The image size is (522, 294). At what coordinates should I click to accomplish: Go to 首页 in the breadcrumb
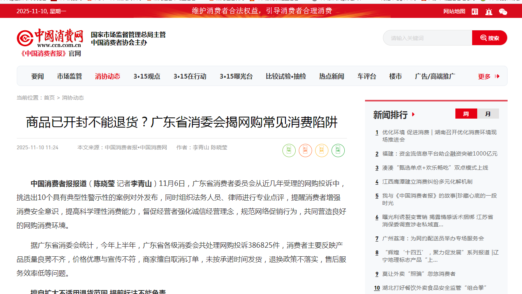(49, 98)
